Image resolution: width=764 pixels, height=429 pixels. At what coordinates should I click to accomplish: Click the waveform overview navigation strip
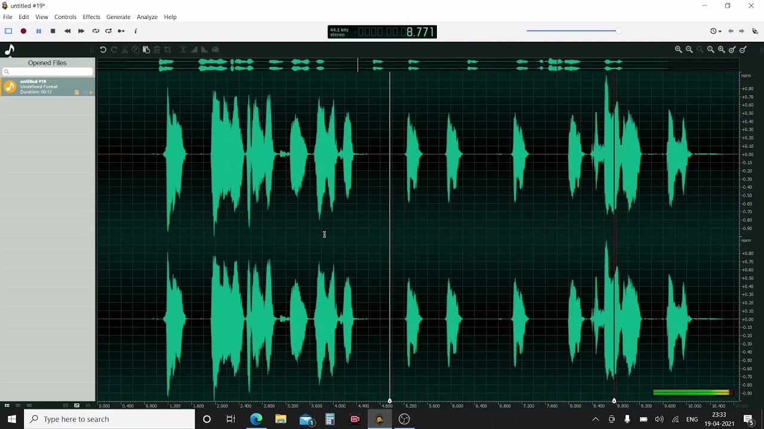(418, 64)
